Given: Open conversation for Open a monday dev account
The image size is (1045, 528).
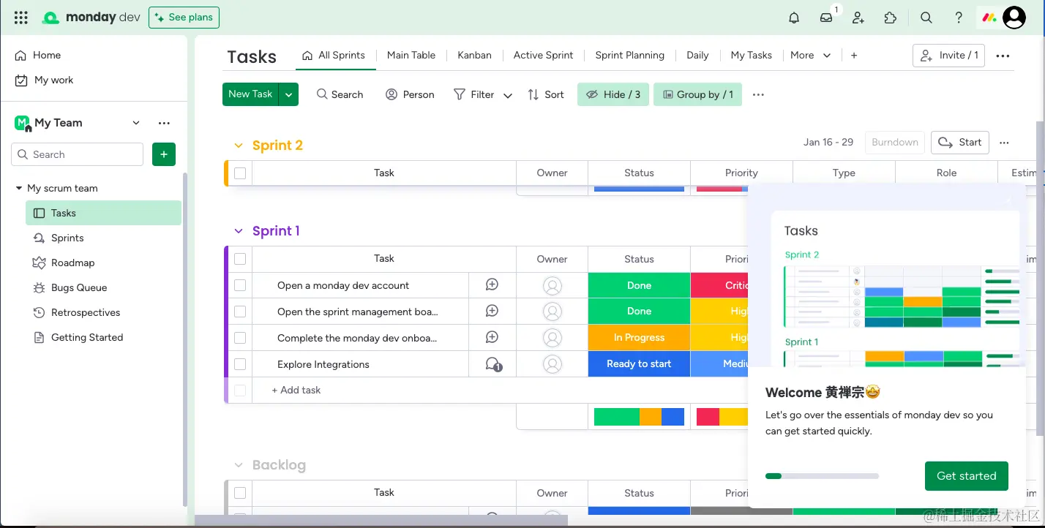Looking at the screenshot, I should (x=492, y=285).
